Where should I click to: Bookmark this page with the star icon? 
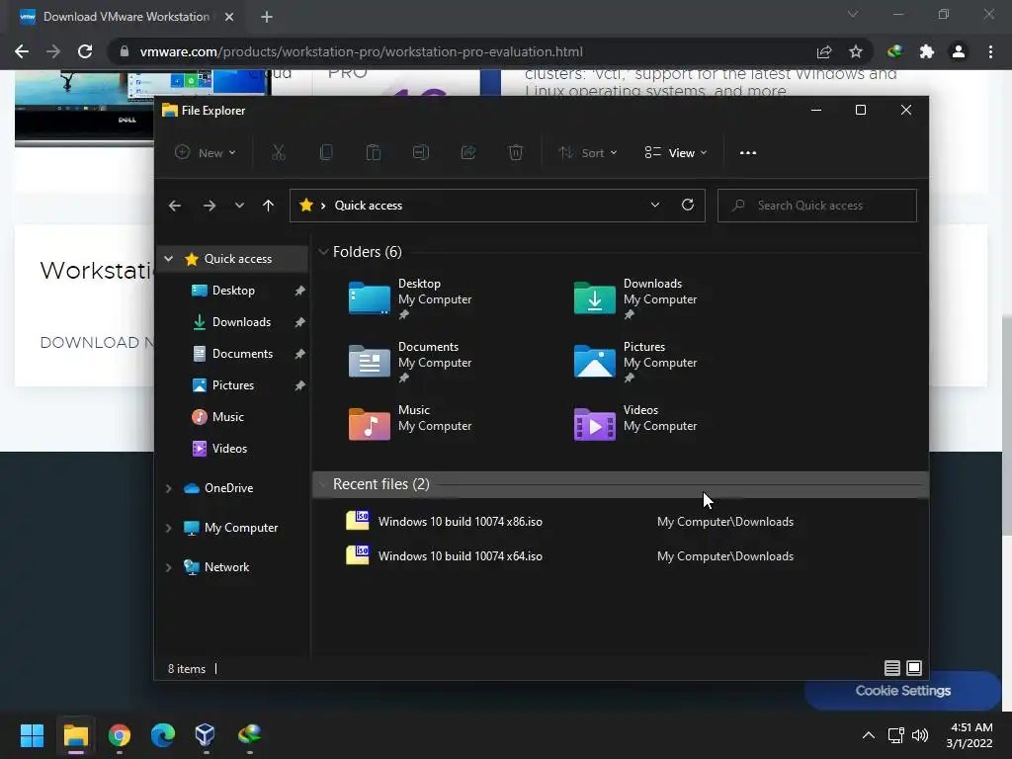click(855, 51)
